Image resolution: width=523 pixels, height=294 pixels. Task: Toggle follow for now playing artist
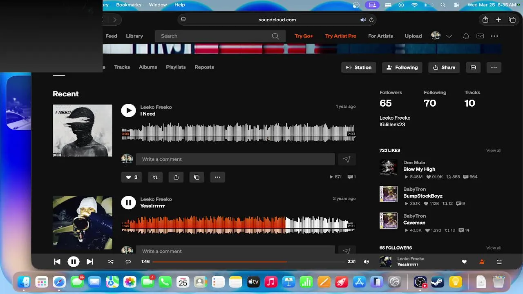482,262
